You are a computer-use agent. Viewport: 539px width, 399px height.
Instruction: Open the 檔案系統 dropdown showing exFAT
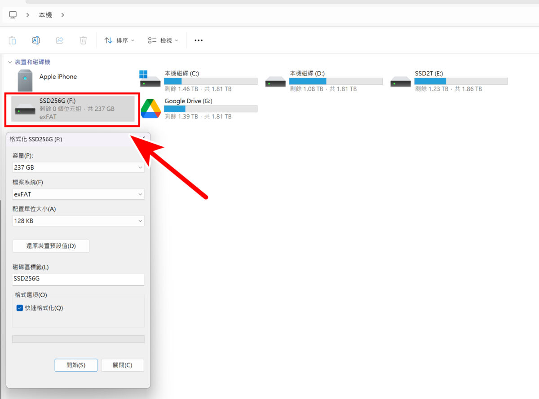[78, 194]
